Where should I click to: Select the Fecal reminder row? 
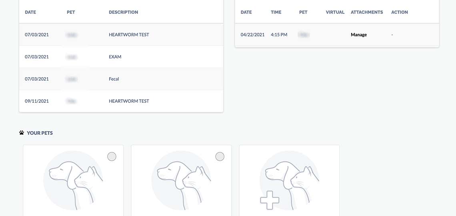click(114, 79)
